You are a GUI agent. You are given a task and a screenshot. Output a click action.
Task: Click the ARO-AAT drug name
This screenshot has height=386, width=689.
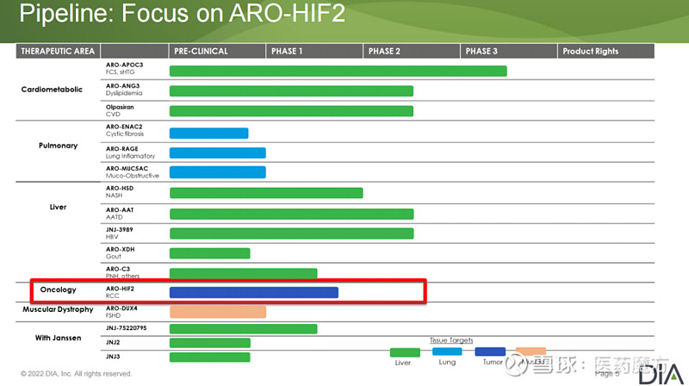click(120, 209)
